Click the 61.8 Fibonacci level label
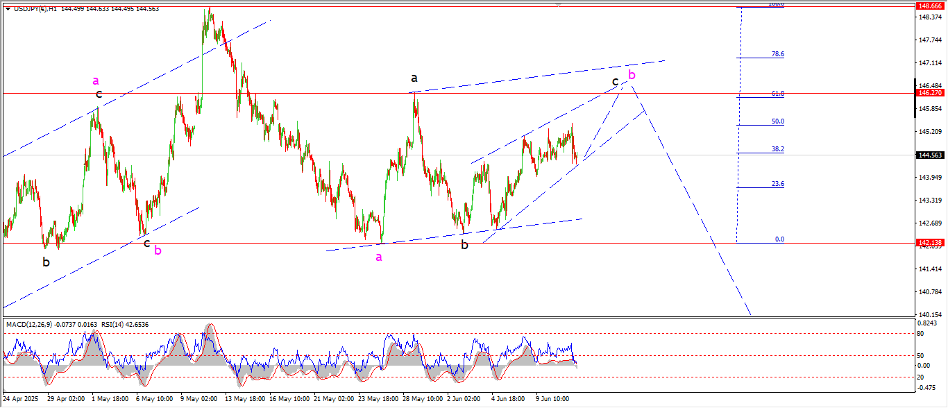Viewport: 948px width, 408px height. pyautogui.click(x=778, y=93)
